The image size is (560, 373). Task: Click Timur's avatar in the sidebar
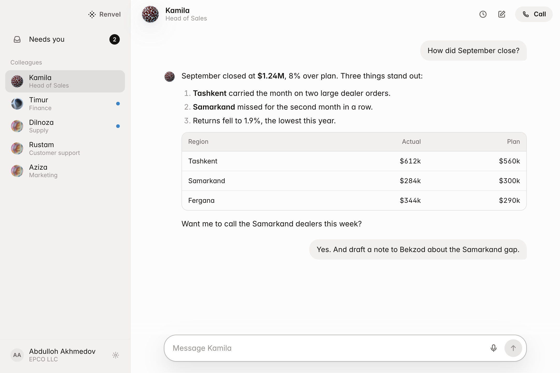17,104
